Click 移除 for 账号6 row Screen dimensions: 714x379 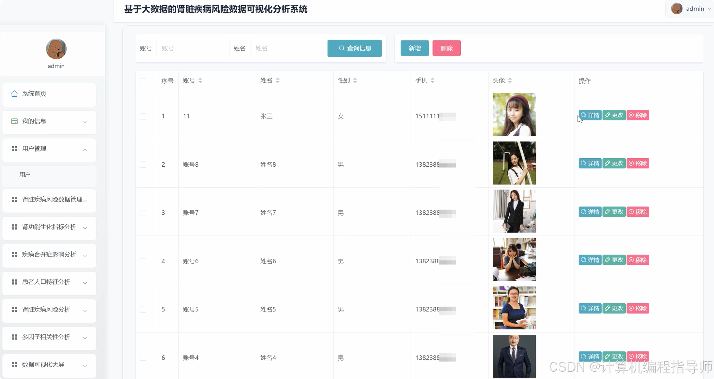[x=638, y=260]
